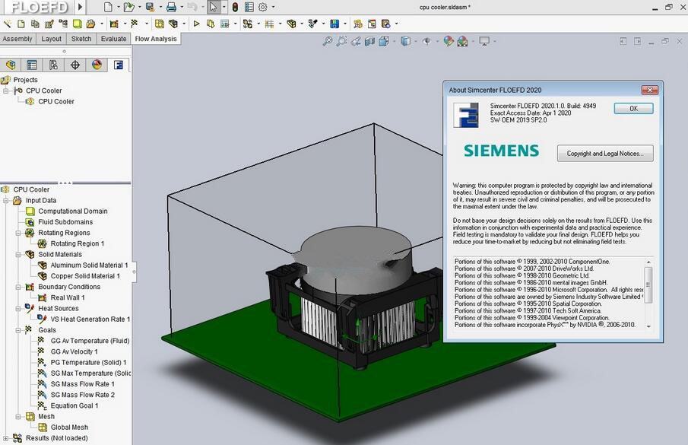The image size is (688, 445).
Task: Click the Edit Appearance color ball icon
Action: pos(449,41)
